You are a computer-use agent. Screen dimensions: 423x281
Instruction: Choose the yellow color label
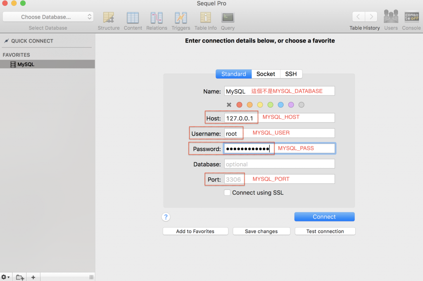[x=260, y=105]
